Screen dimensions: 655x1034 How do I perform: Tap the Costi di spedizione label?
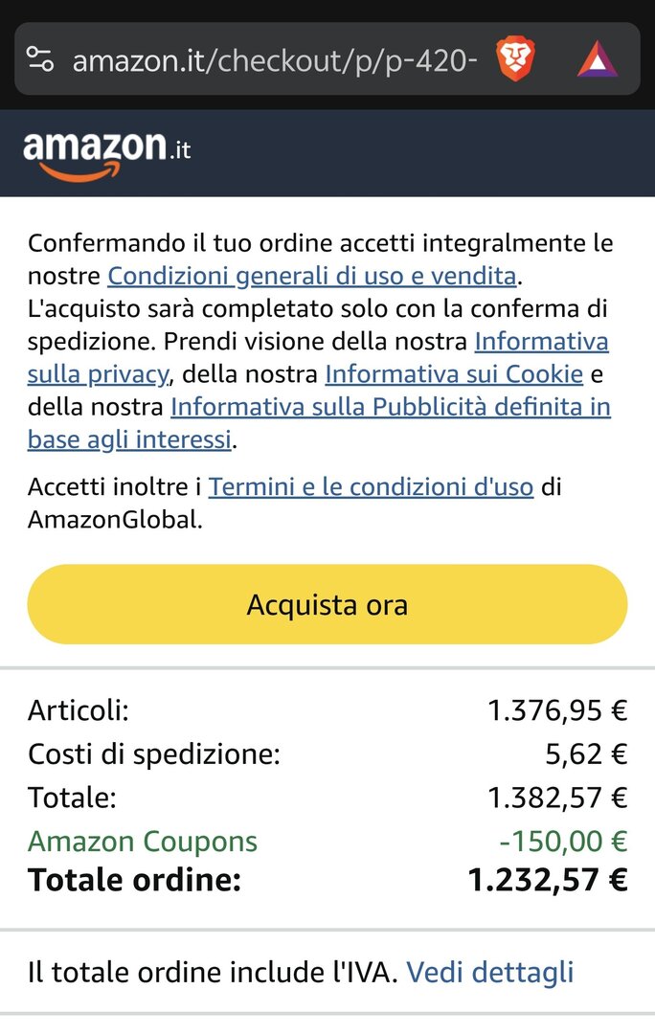[154, 753]
